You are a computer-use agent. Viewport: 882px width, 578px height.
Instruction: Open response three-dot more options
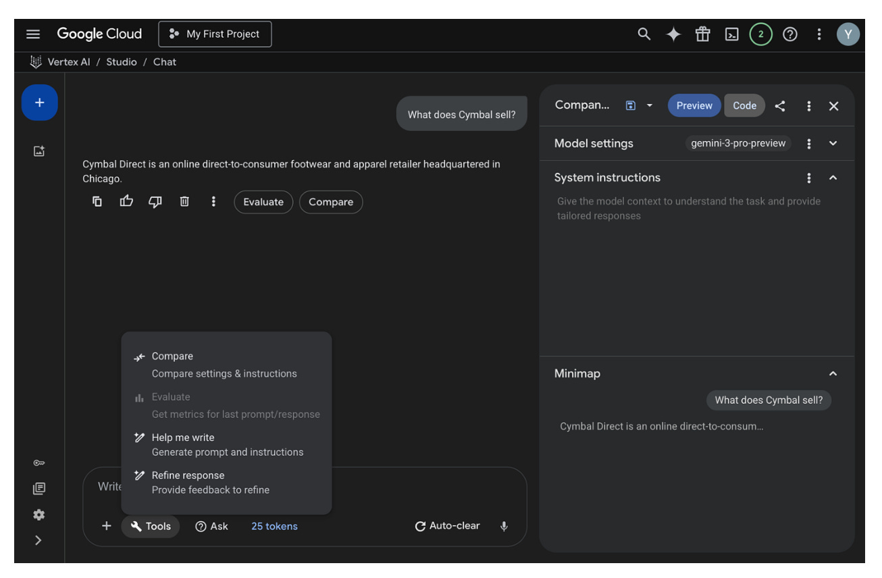tap(213, 201)
